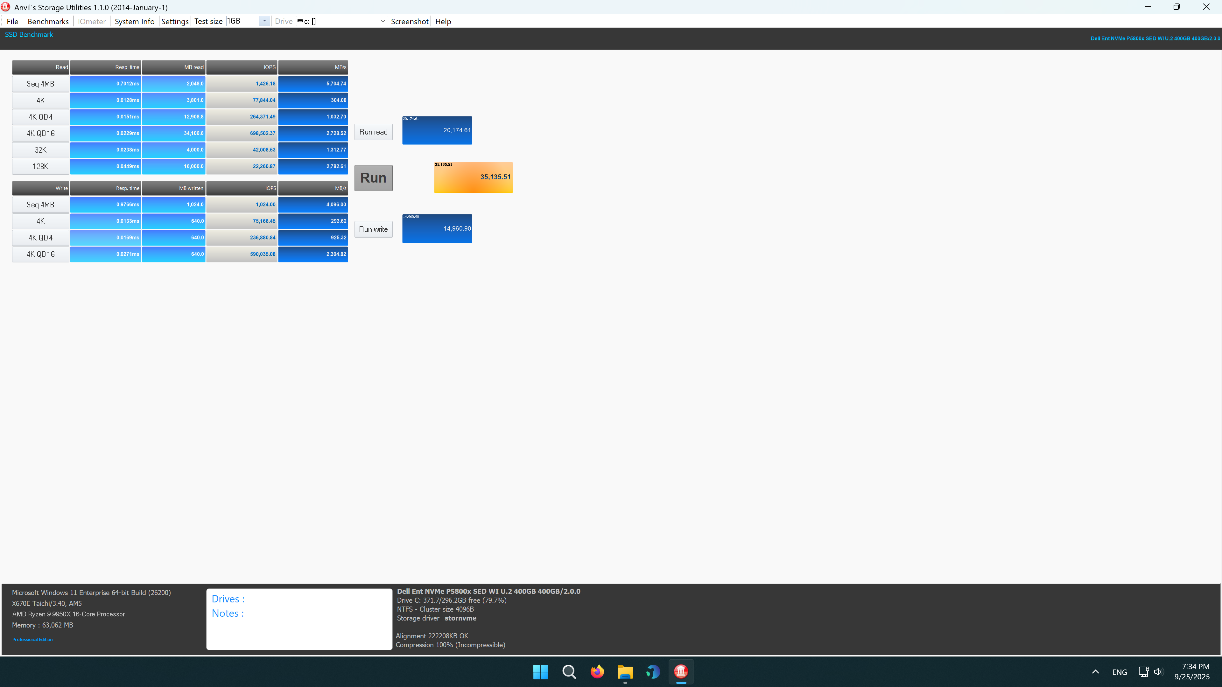Open the System Info menu
1222x687 pixels.
click(x=134, y=21)
